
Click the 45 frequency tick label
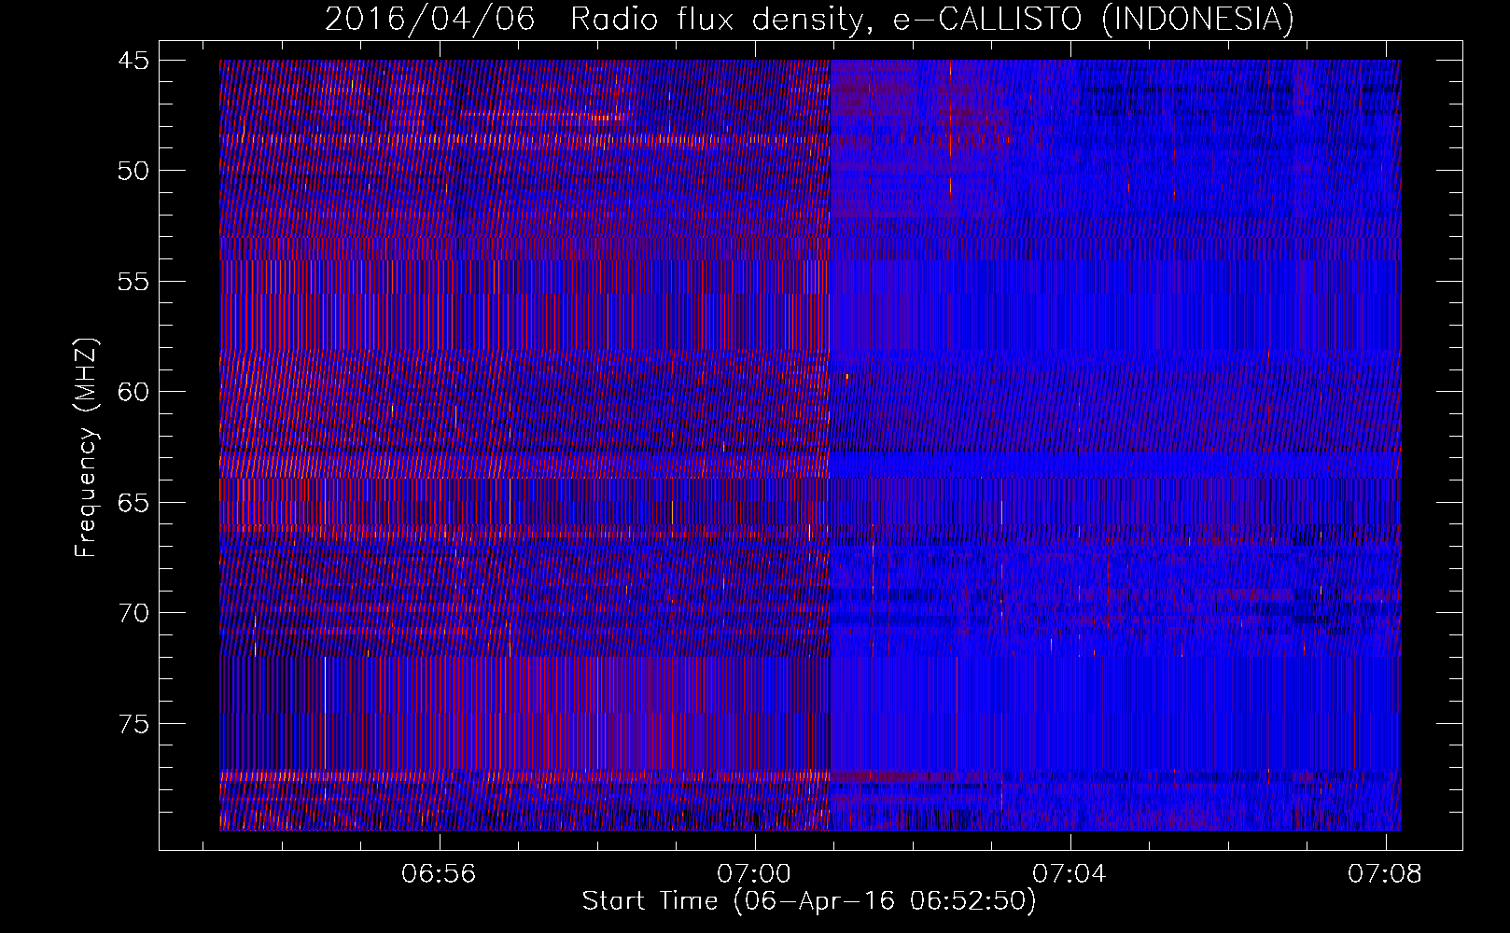pos(133,61)
